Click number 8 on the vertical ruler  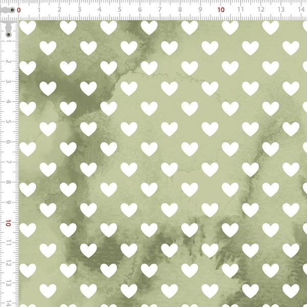click(8, 182)
